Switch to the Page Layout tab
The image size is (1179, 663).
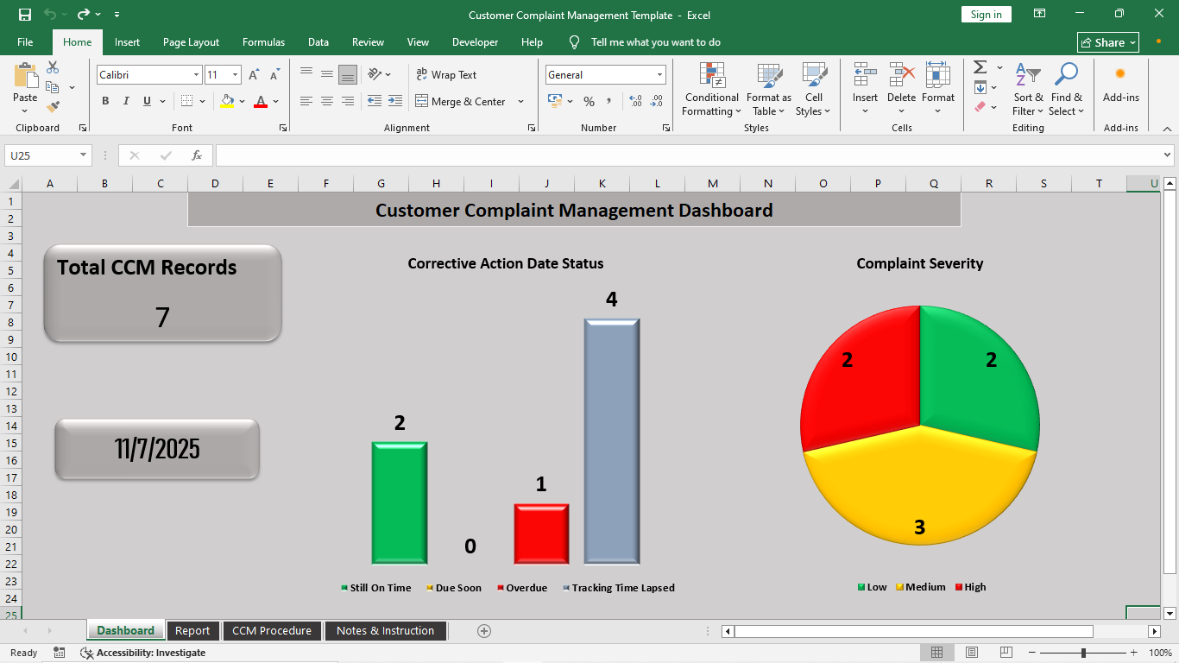click(191, 42)
